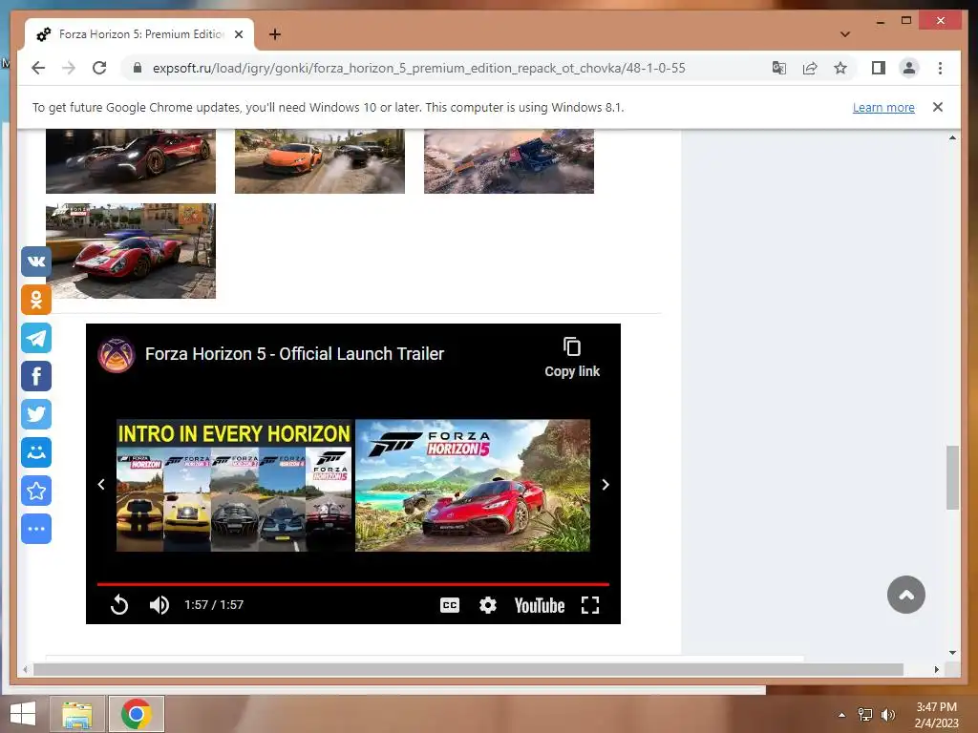
Task: Click Chrome icon in the taskbar
Action: [x=137, y=714]
